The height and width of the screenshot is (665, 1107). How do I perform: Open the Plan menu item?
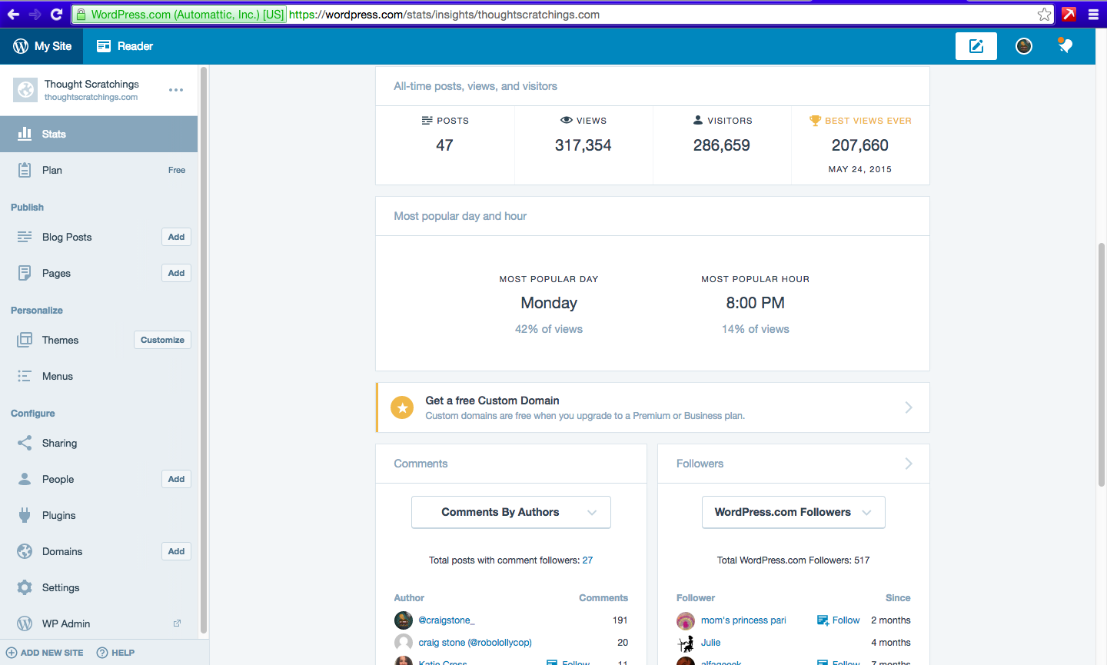(98, 170)
